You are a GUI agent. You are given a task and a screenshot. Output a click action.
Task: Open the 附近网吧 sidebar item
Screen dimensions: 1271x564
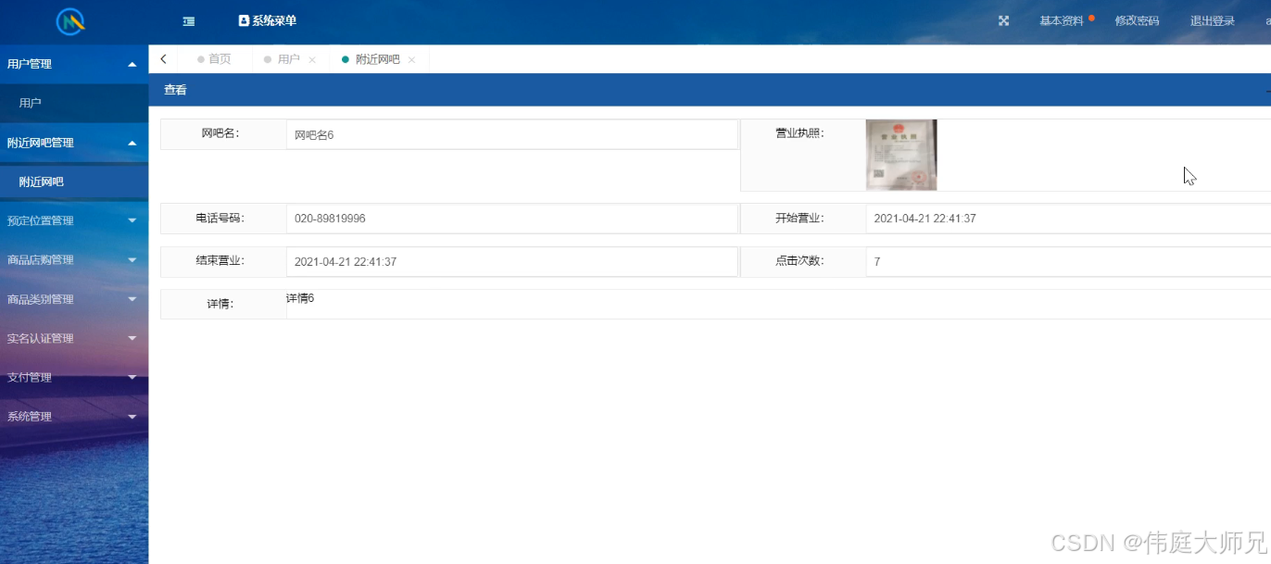pyautogui.click(x=74, y=182)
